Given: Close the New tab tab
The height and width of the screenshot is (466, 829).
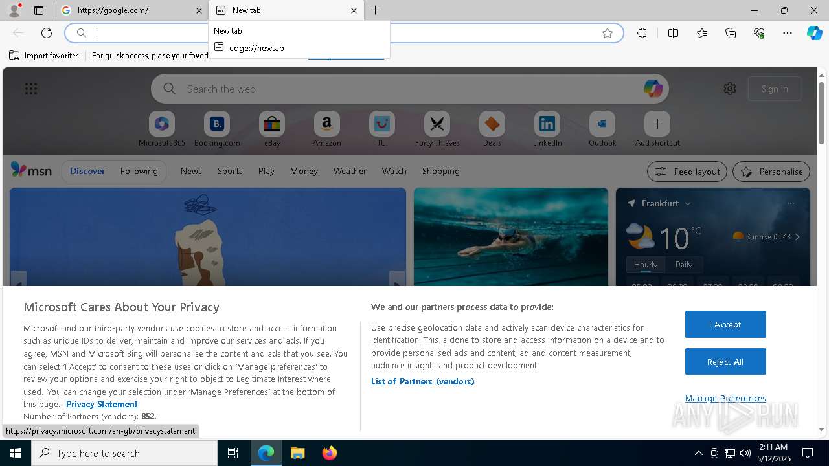Looking at the screenshot, I should pyautogui.click(x=354, y=10).
